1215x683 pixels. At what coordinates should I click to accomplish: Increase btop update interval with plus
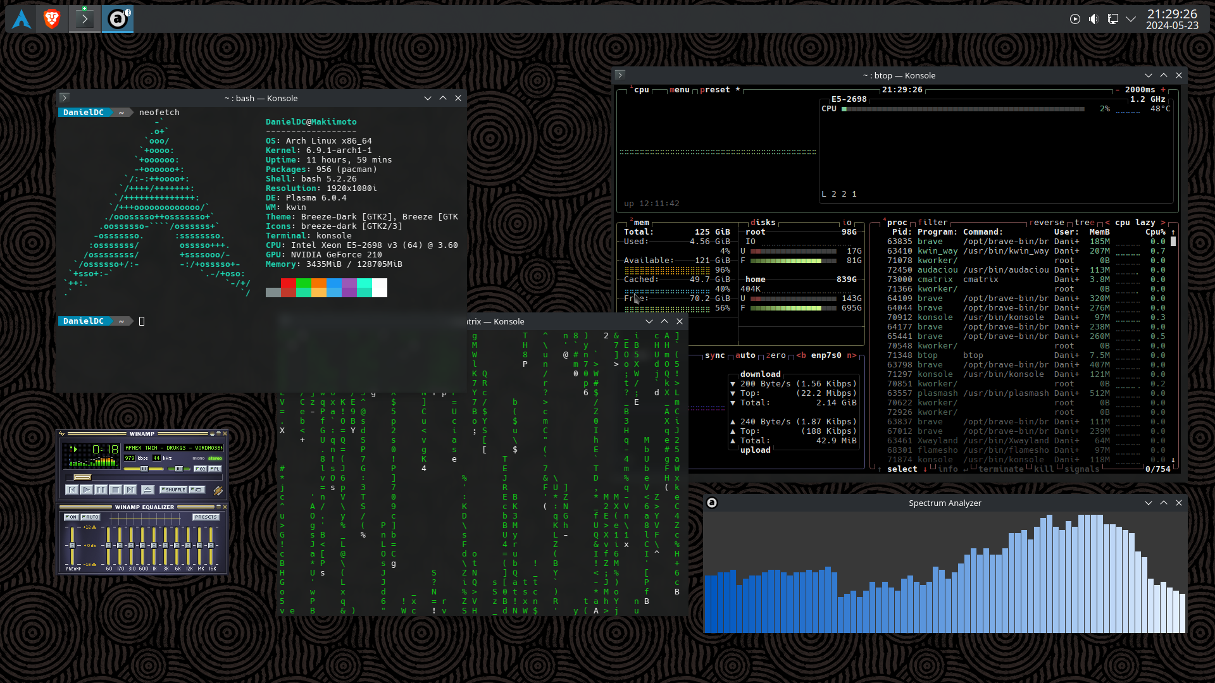tap(1163, 90)
